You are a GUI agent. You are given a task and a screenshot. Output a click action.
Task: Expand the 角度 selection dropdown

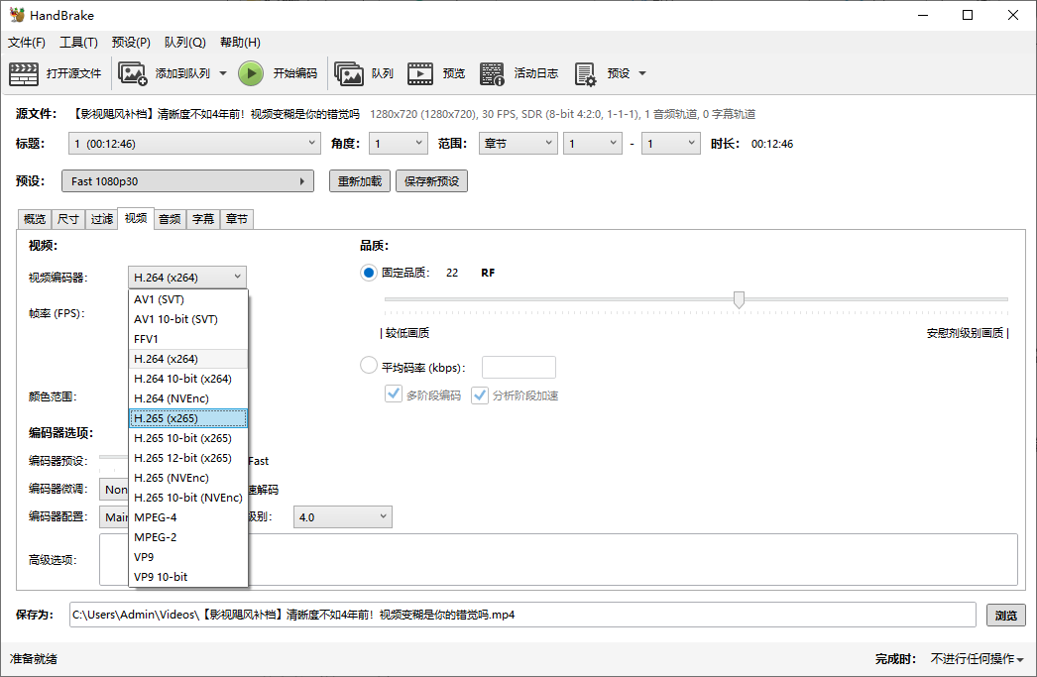pos(398,143)
